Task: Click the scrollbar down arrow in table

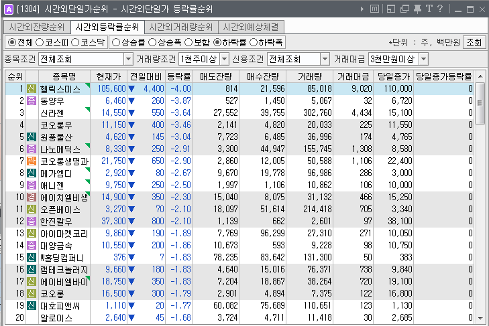Action: click(x=480, y=318)
